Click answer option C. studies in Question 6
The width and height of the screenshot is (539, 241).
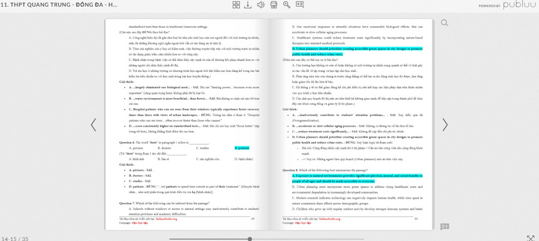coord(202,148)
